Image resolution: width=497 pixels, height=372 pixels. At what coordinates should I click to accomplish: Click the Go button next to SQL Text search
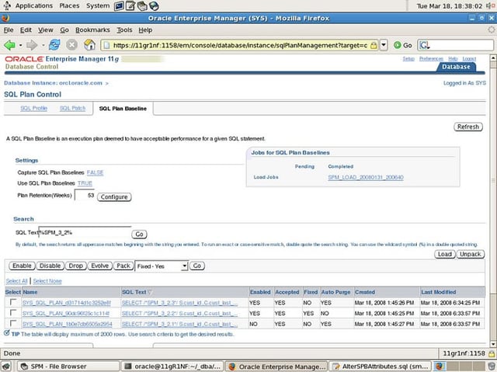click(x=139, y=235)
